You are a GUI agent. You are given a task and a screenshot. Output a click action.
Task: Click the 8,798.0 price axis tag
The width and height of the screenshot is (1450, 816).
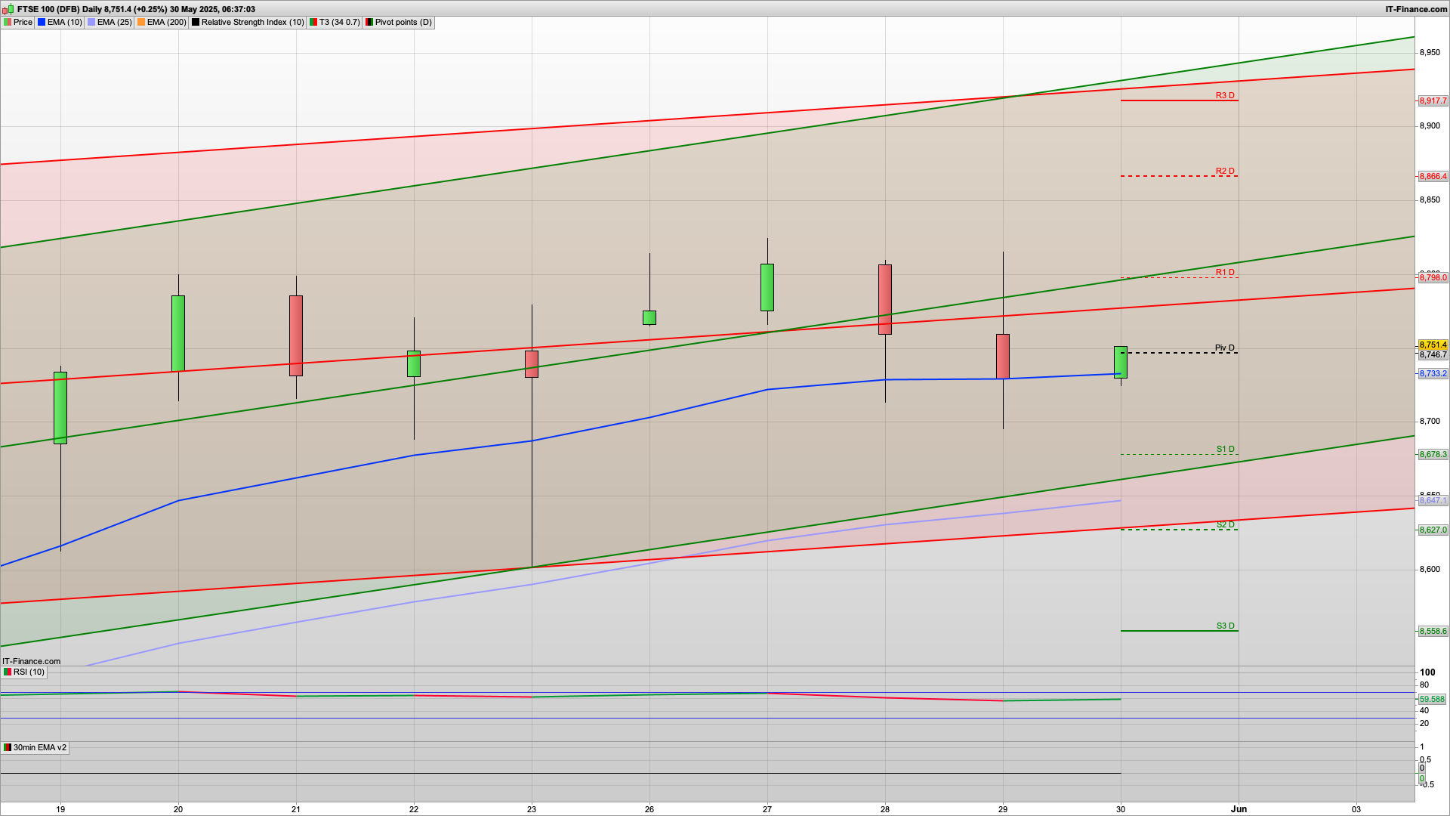1433,277
